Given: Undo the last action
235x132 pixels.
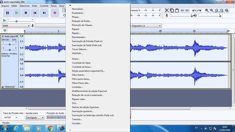Looking at the screenshot, I should click(x=194, y=10).
